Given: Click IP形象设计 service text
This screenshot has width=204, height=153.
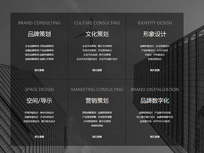Looking at the screenshot, I should [159, 55].
